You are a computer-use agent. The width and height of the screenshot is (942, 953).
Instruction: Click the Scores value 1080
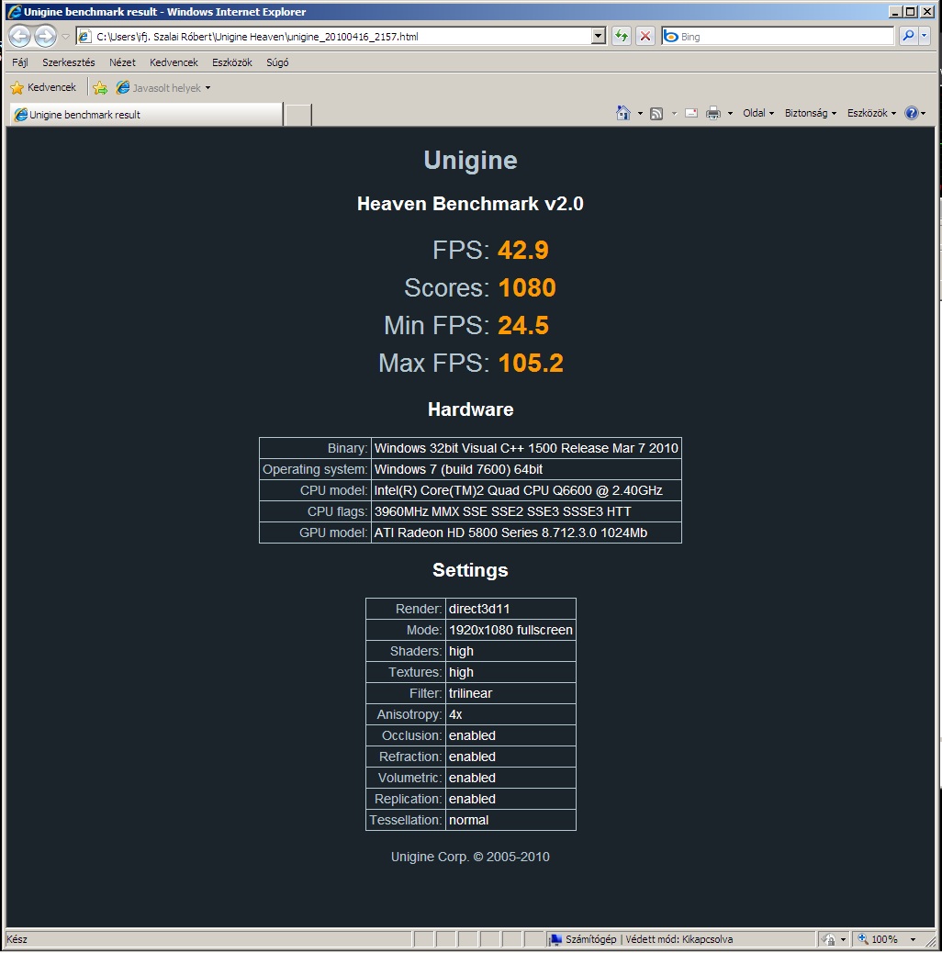click(527, 287)
